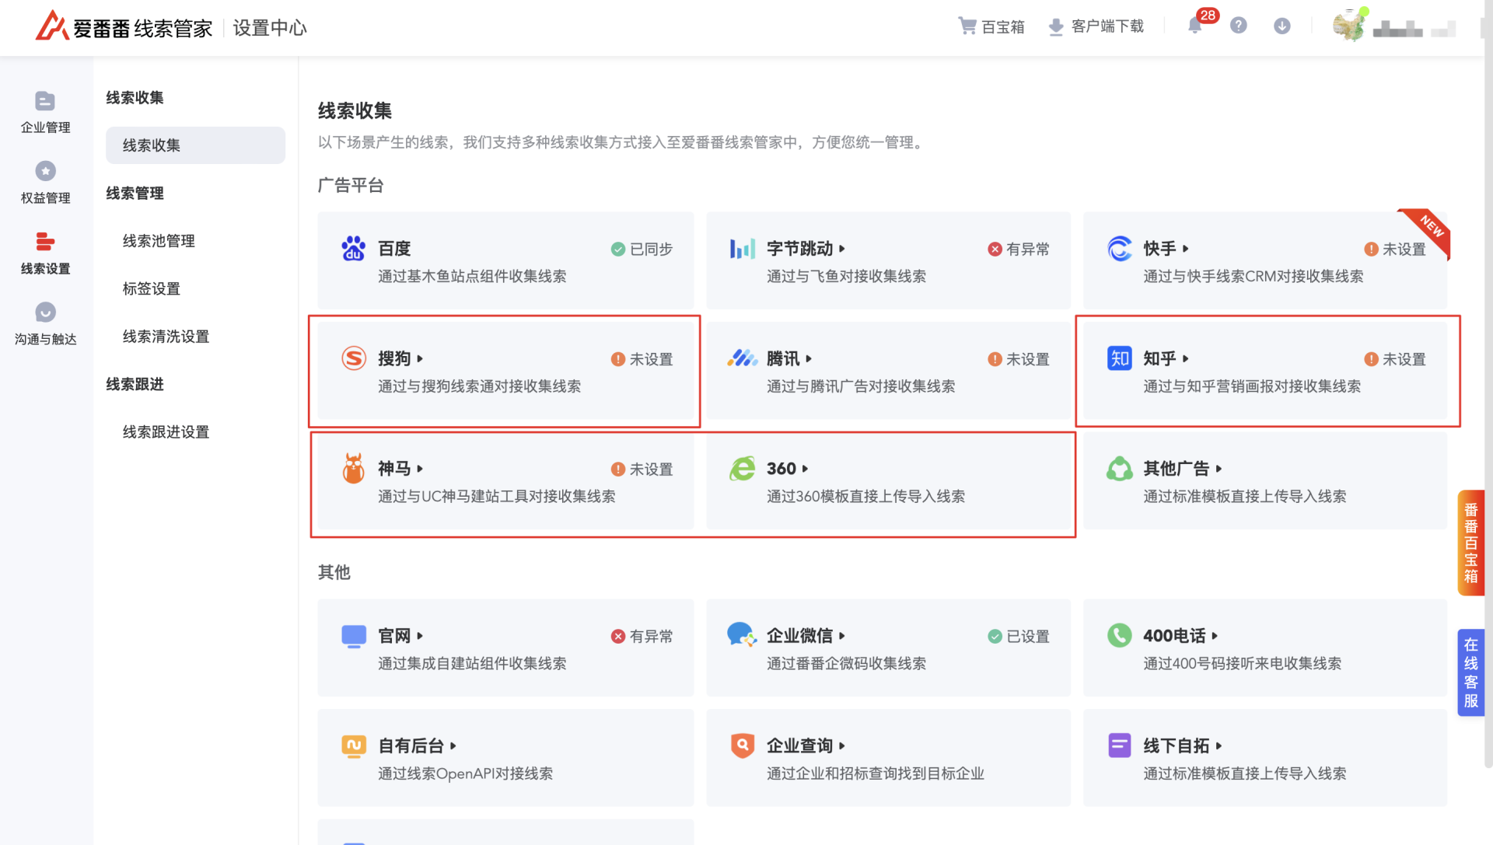Open the 在线客服 floating side button
The height and width of the screenshot is (845, 1493).
tap(1470, 672)
